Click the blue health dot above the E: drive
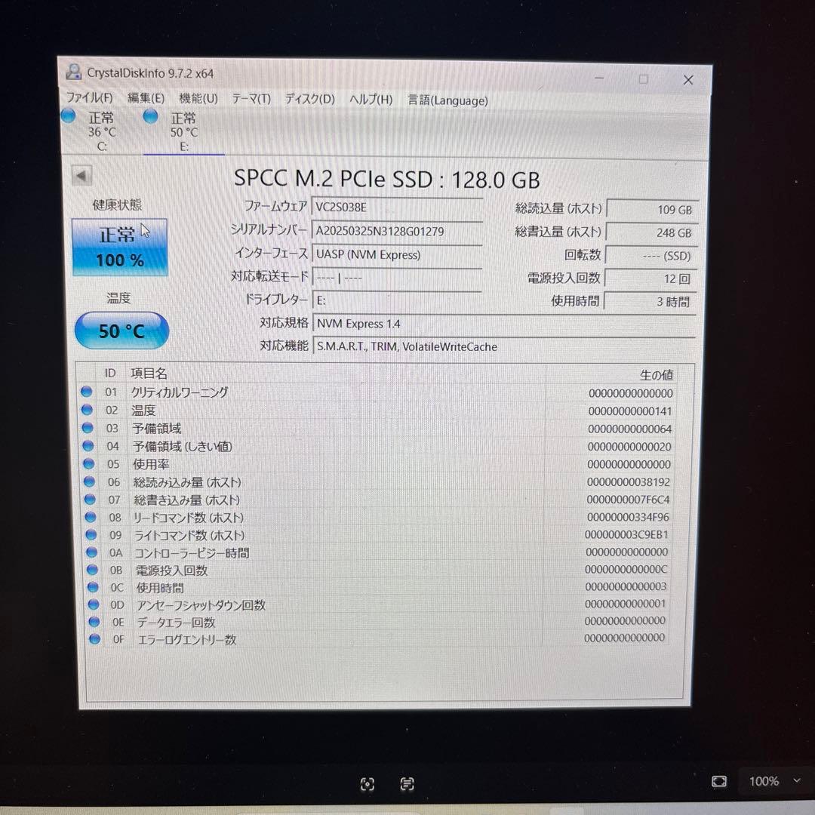 pos(149,115)
